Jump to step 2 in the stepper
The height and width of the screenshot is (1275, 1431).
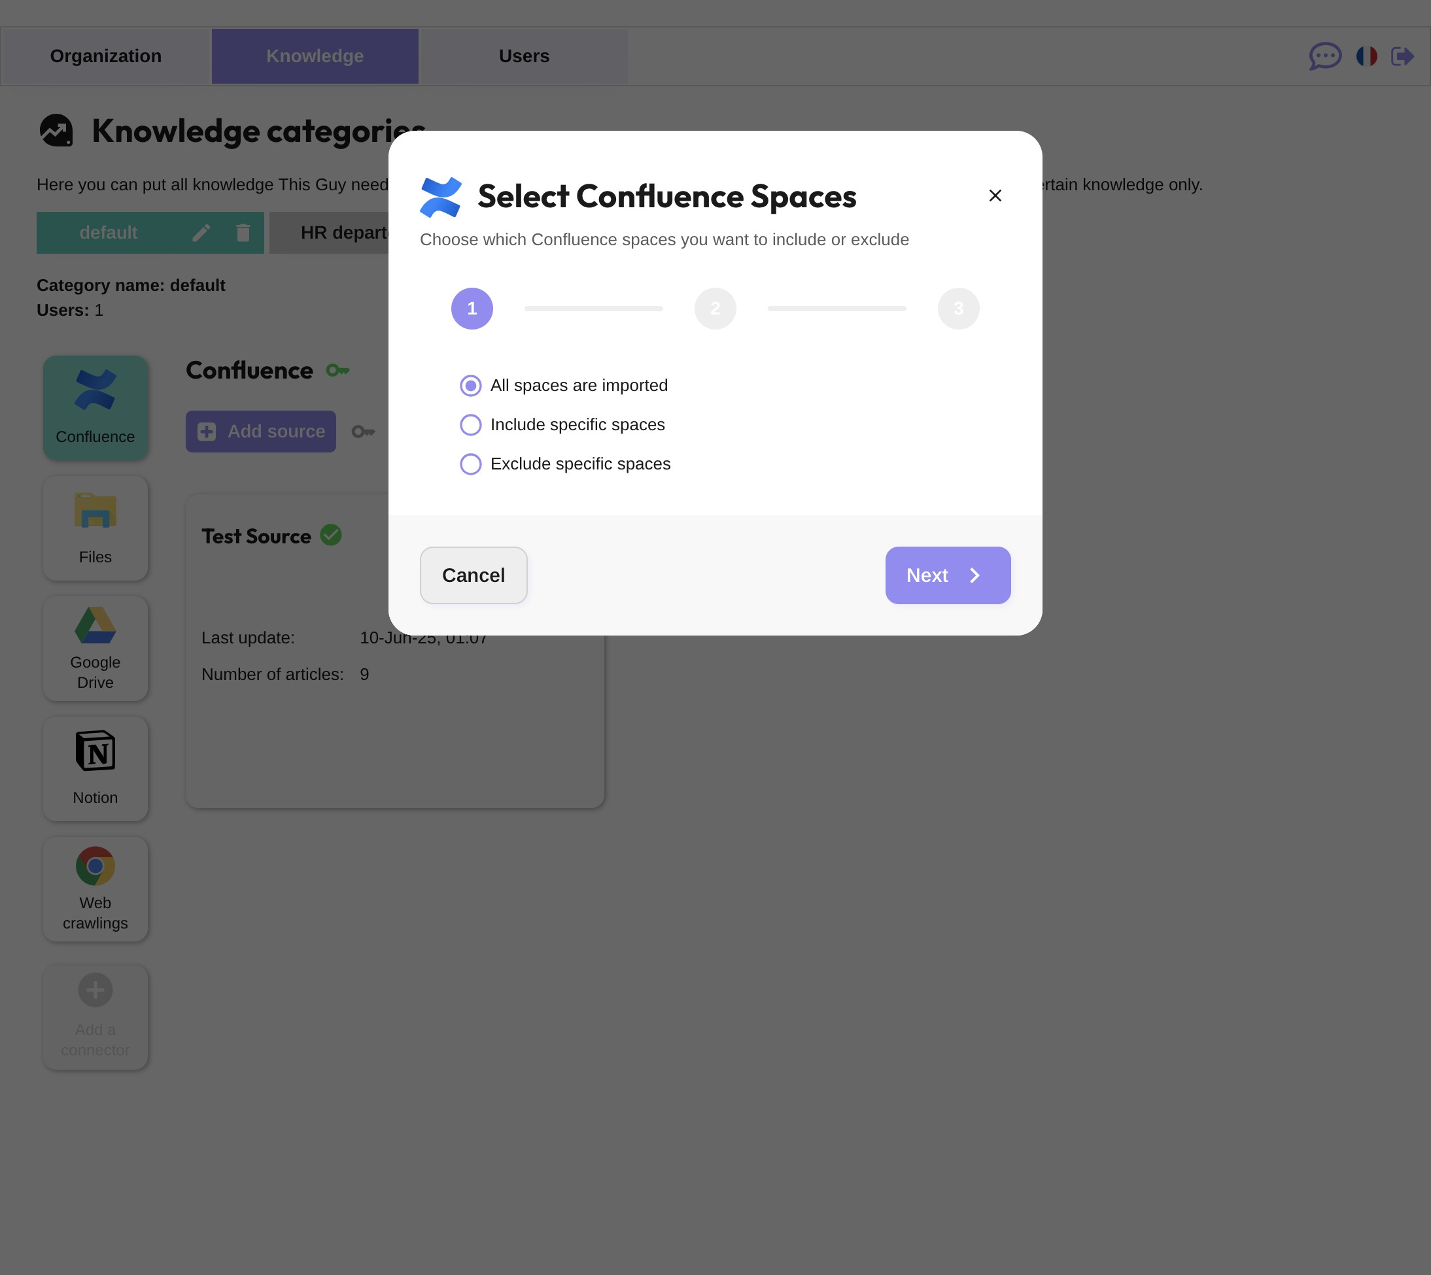tap(715, 308)
